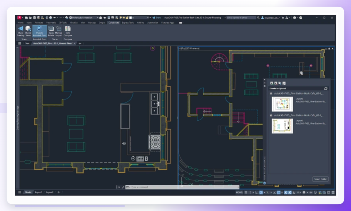Uncheck the second sheet checkbox above Layout2
This screenshot has height=211, width=351.
click(271, 115)
